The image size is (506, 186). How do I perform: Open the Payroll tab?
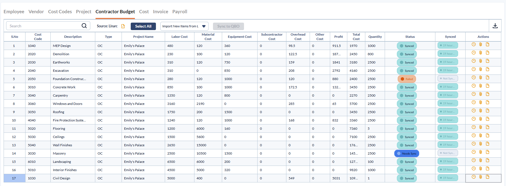(180, 12)
